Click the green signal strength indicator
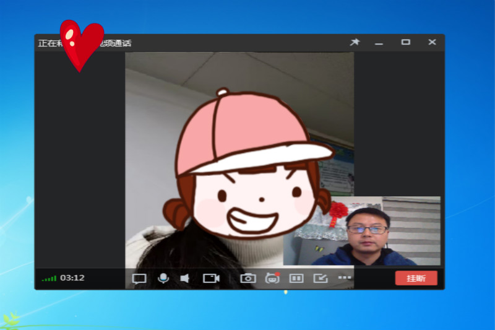This screenshot has height=330, width=495. (x=49, y=279)
